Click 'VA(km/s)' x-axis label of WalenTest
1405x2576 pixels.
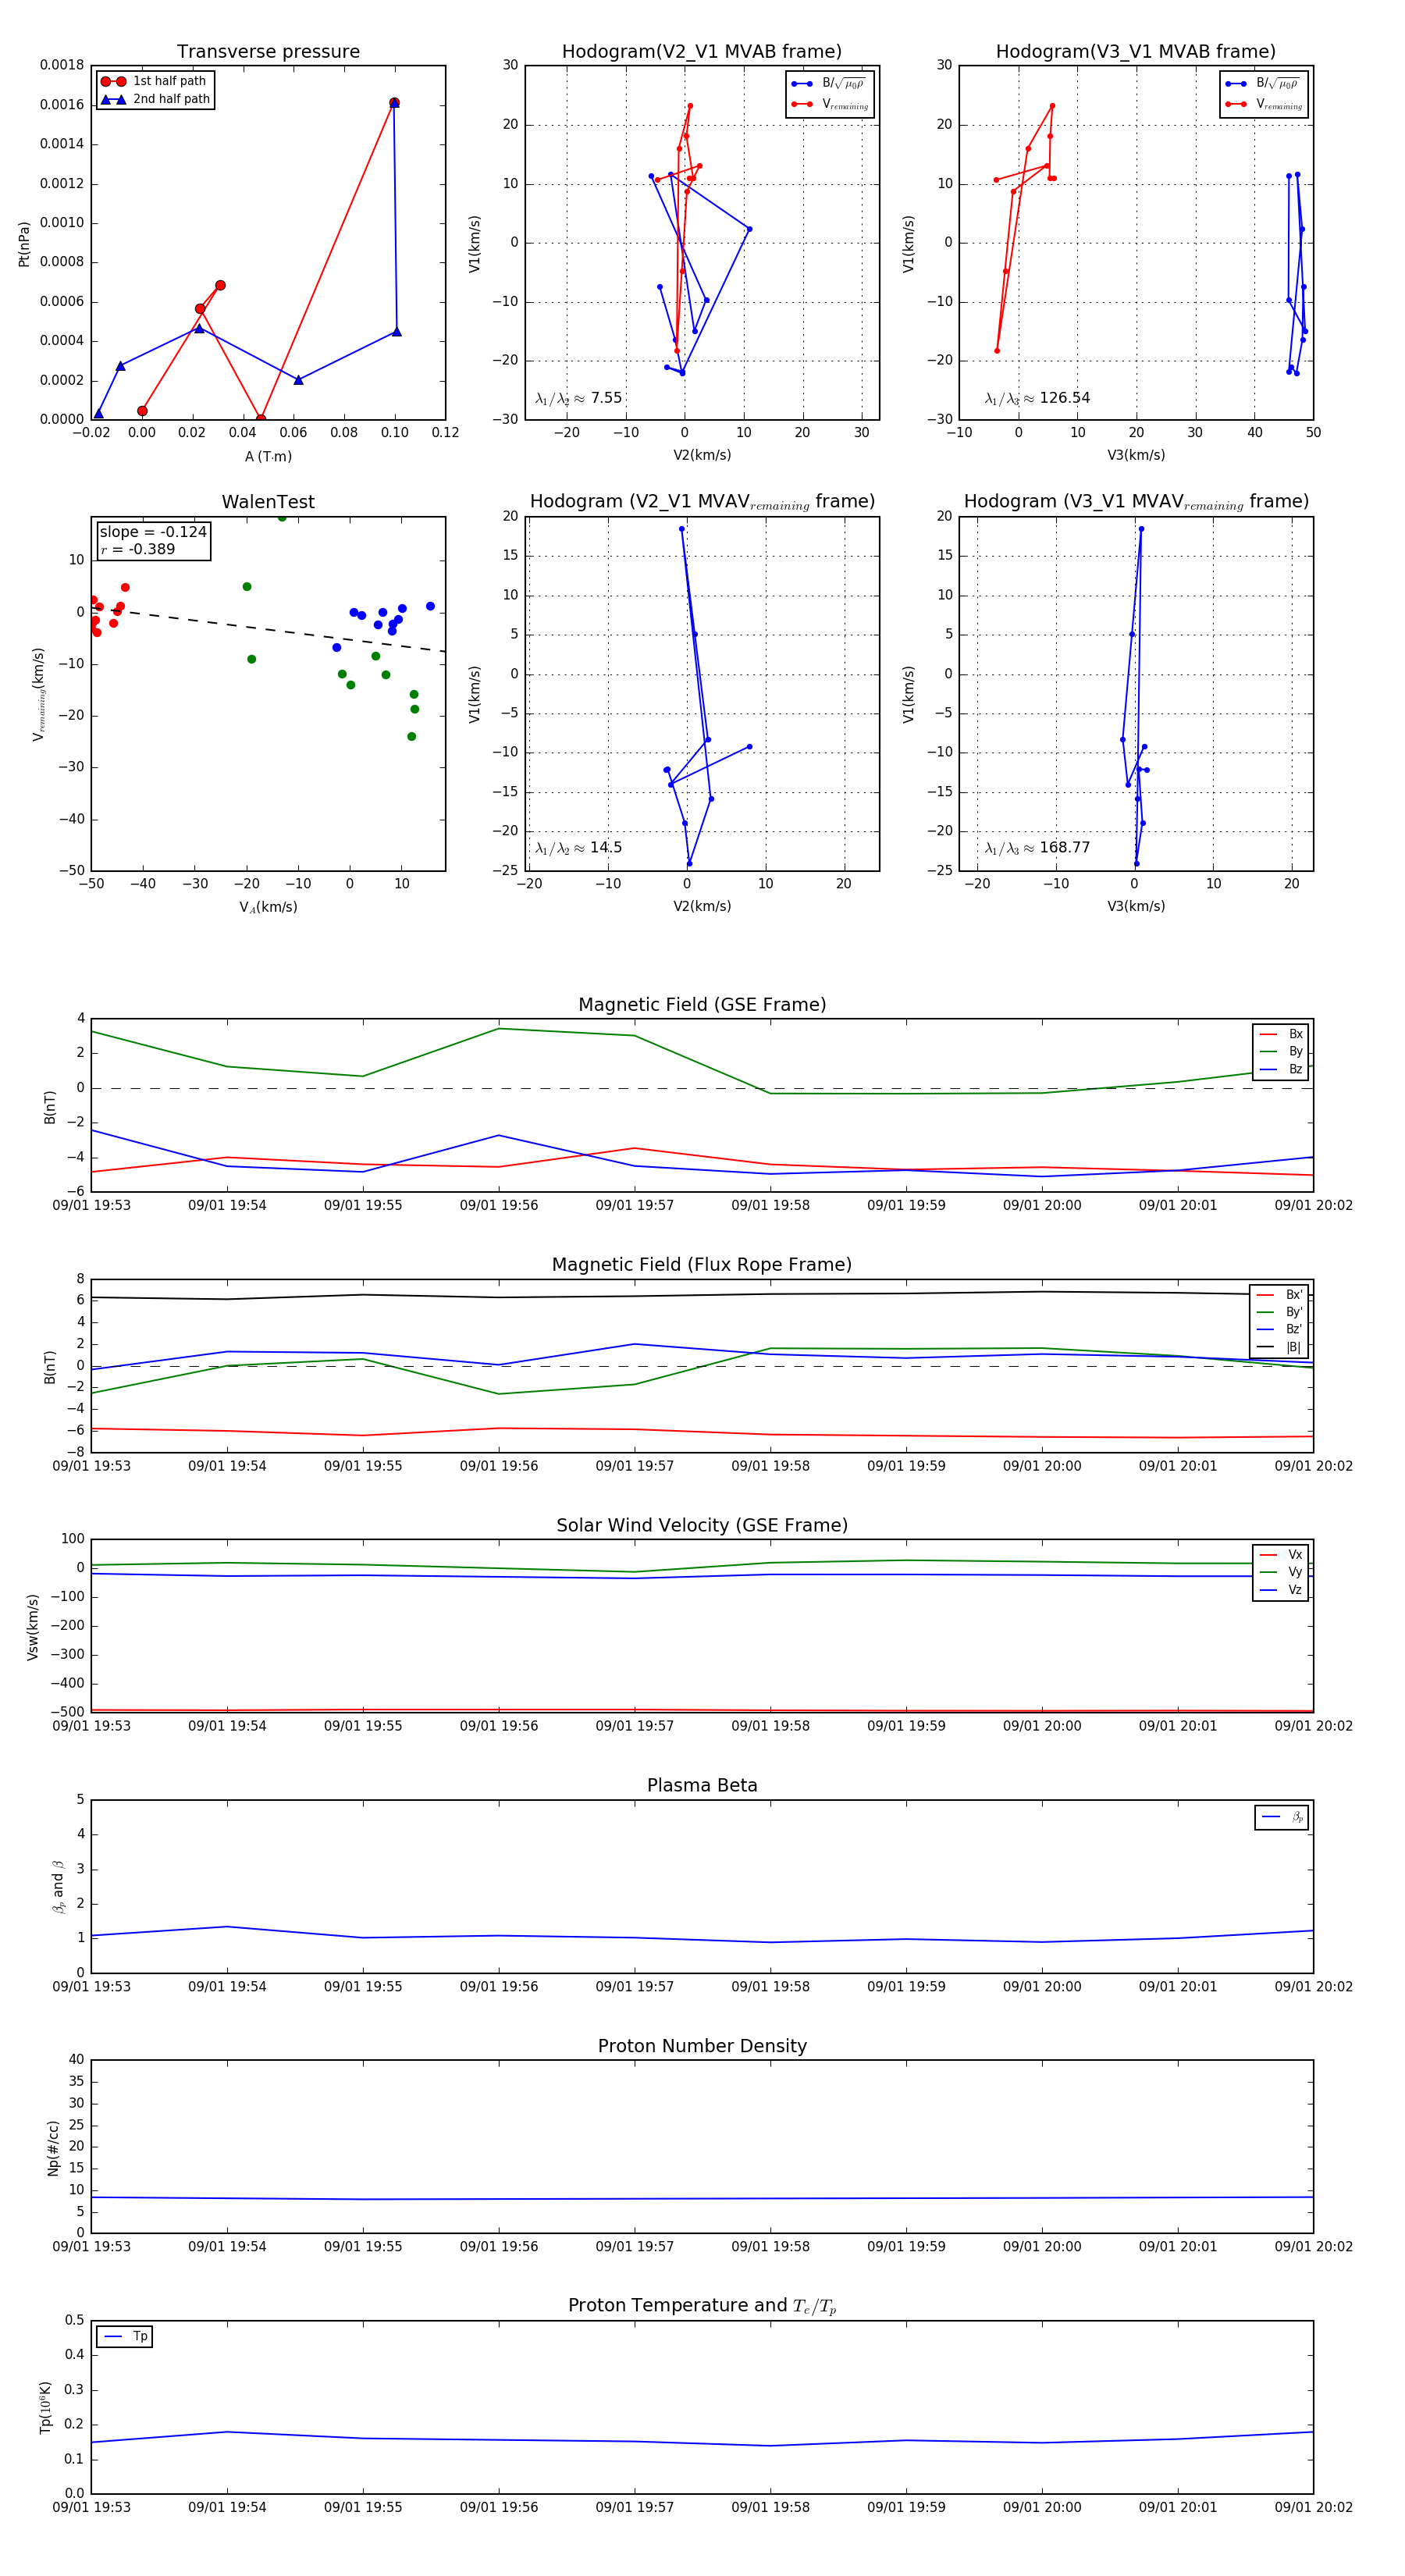268,907
